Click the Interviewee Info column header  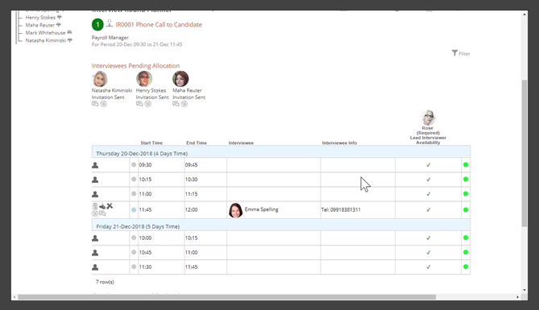click(340, 143)
